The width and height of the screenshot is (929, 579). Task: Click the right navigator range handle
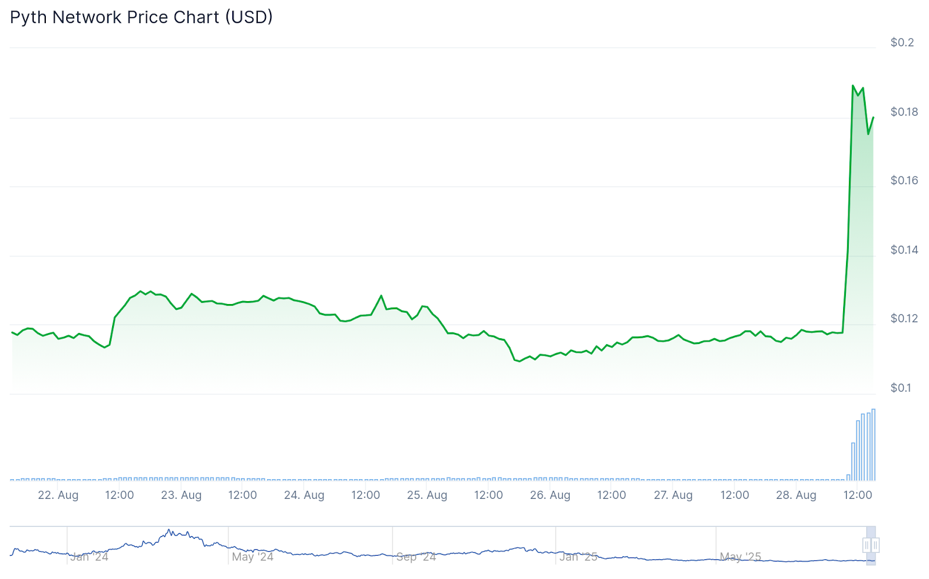(875, 545)
